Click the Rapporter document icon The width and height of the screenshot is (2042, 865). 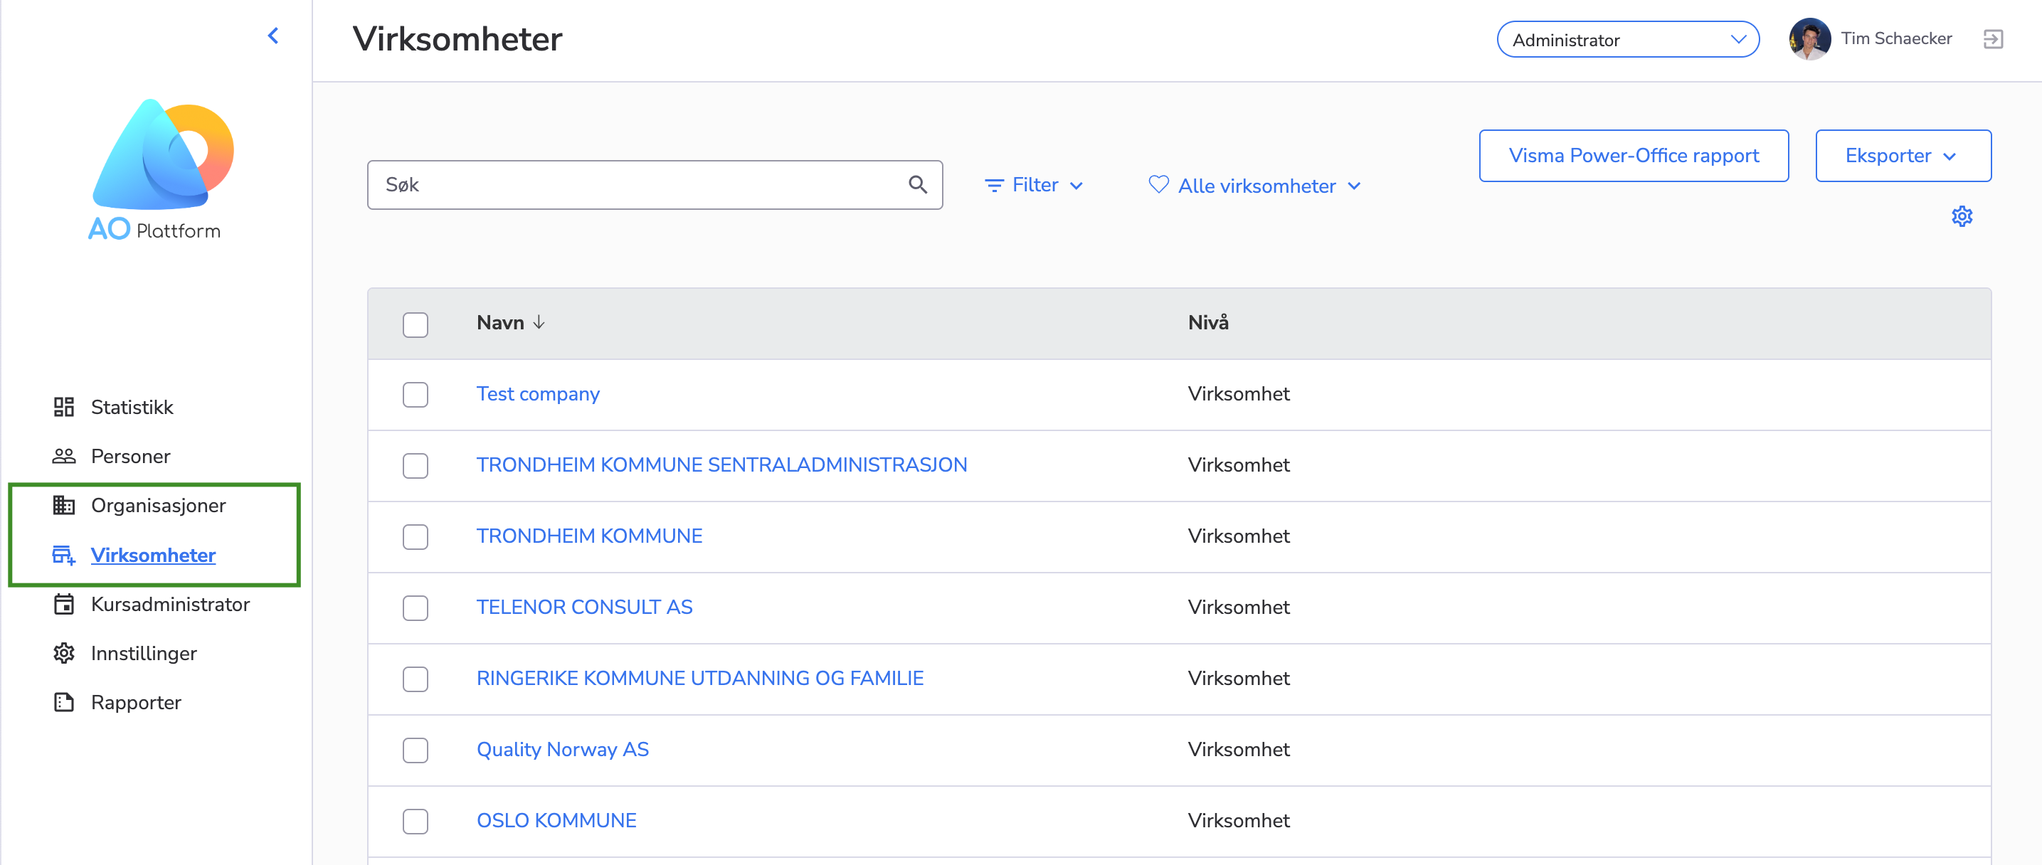(63, 703)
